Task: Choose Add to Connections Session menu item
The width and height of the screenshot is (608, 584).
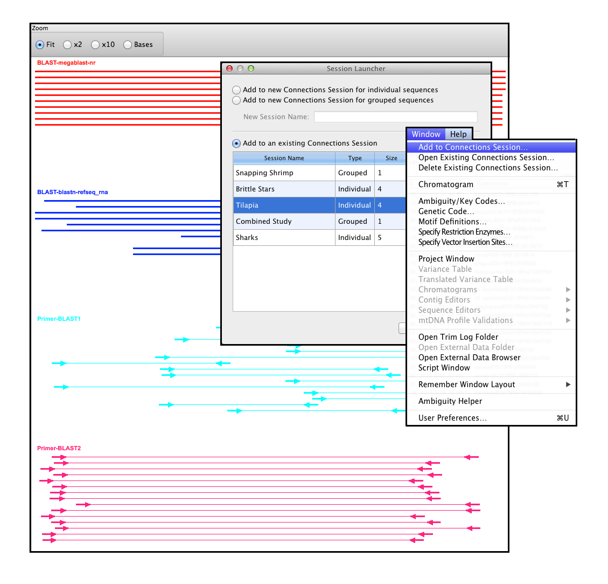Action: (473, 147)
